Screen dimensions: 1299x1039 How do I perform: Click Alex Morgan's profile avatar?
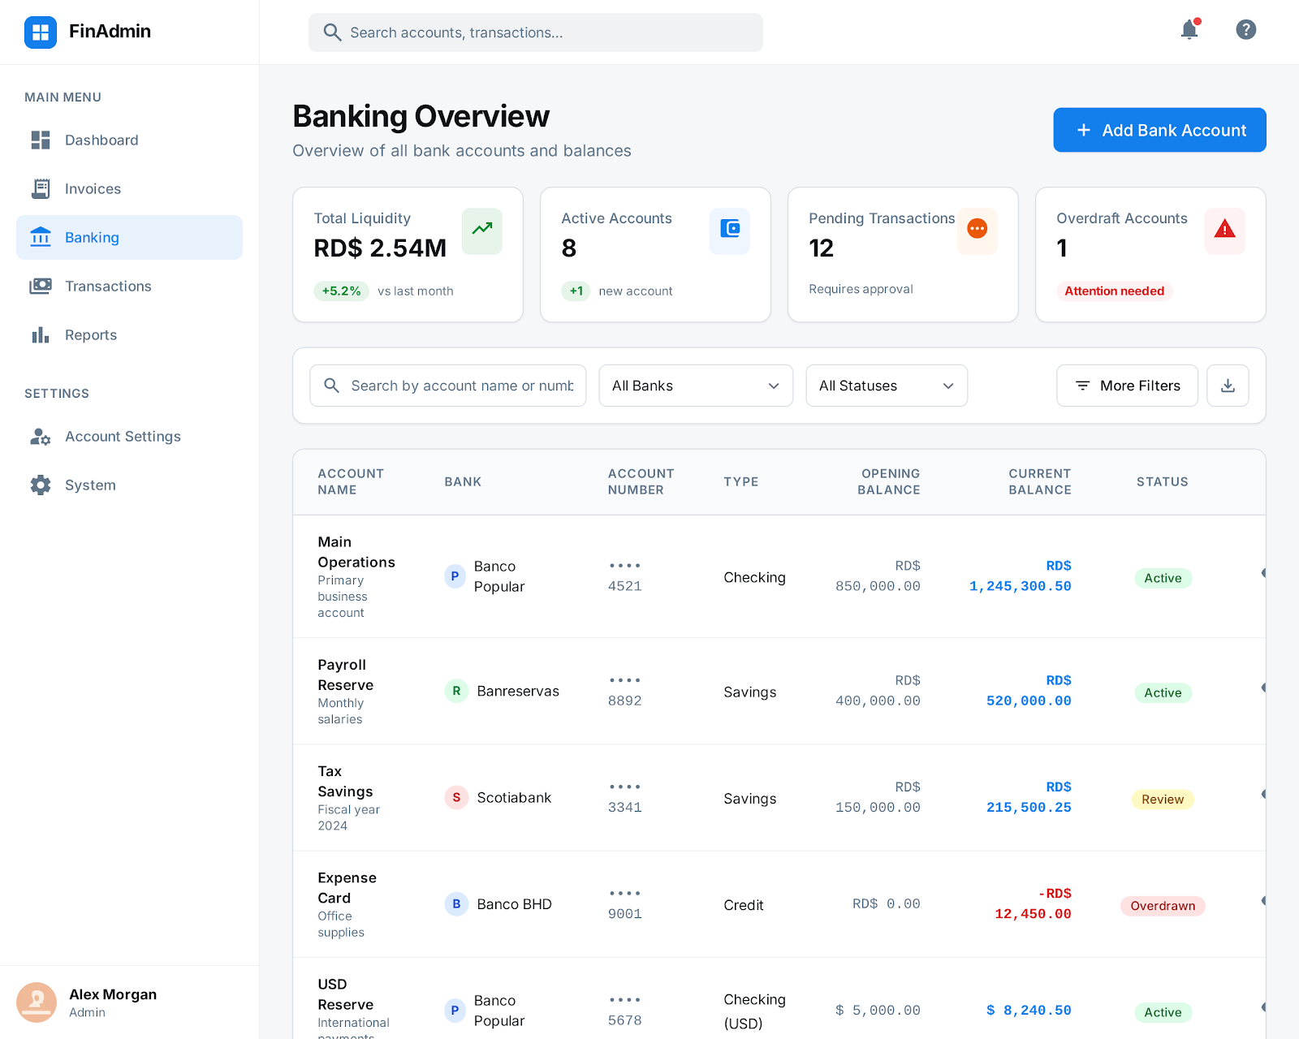(37, 1002)
